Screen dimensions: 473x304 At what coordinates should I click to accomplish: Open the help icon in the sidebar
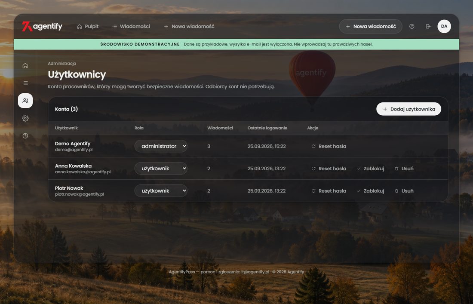coord(25,136)
